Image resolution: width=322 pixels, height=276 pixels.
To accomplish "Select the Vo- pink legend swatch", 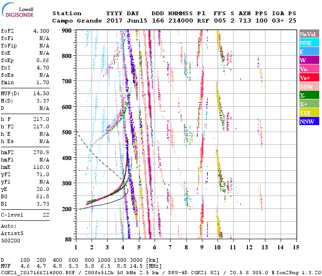I will [x=309, y=69].
